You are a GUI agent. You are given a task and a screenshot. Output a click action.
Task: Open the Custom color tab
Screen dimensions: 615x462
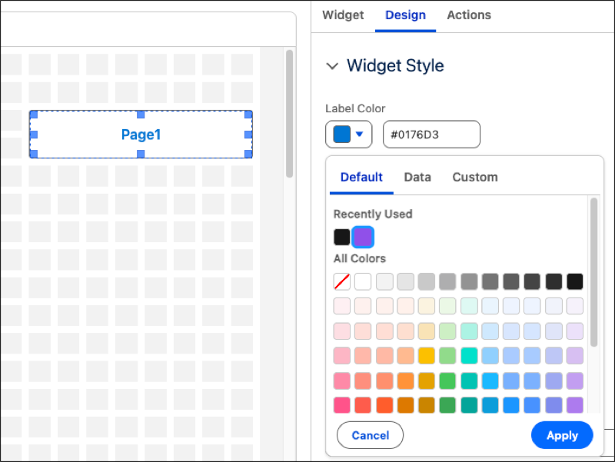tap(475, 178)
